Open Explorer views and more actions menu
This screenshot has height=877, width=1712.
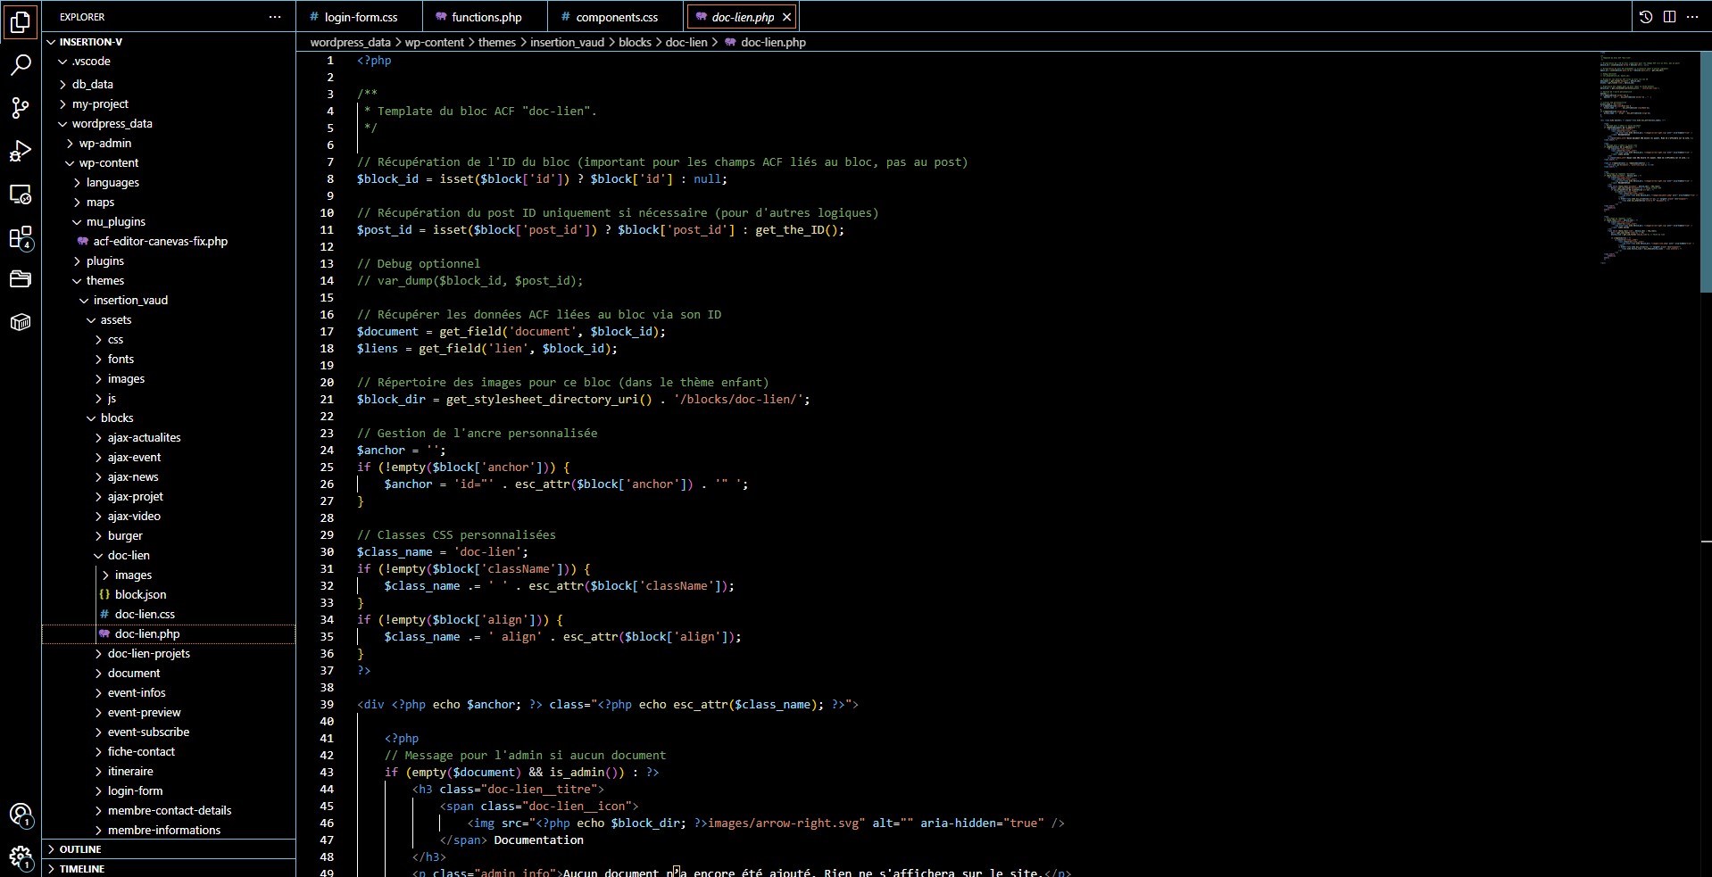tap(275, 17)
